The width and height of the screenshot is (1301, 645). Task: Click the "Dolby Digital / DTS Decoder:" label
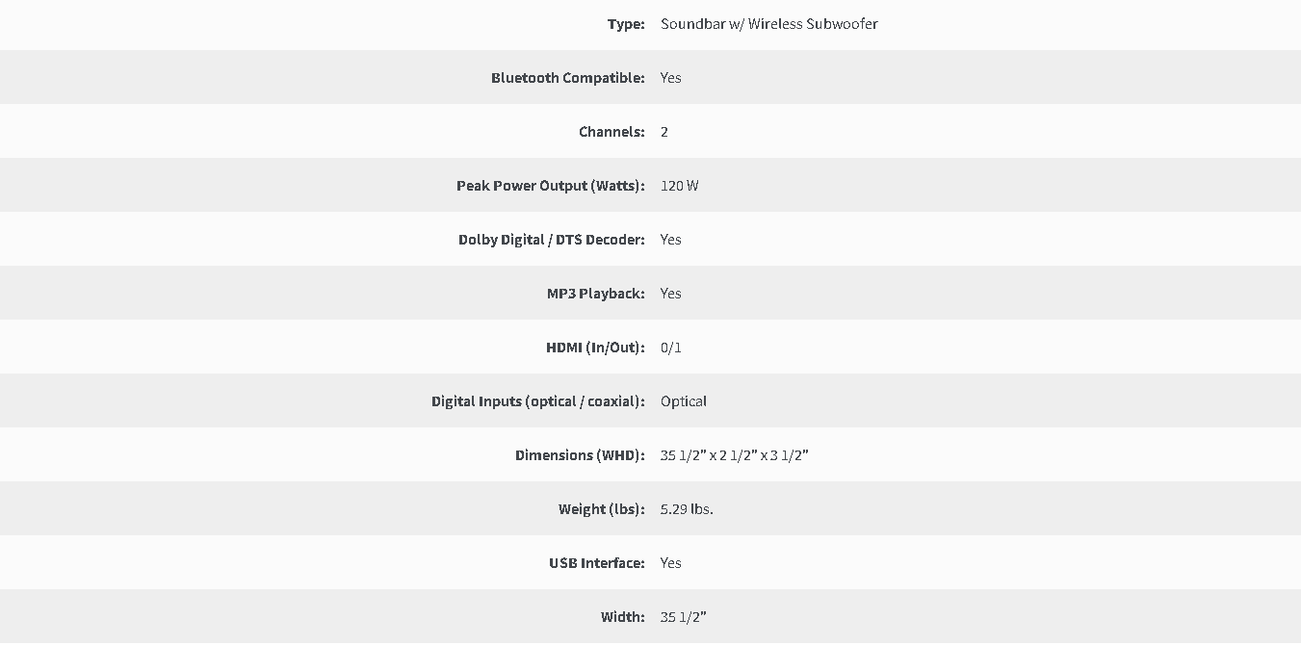(x=552, y=240)
